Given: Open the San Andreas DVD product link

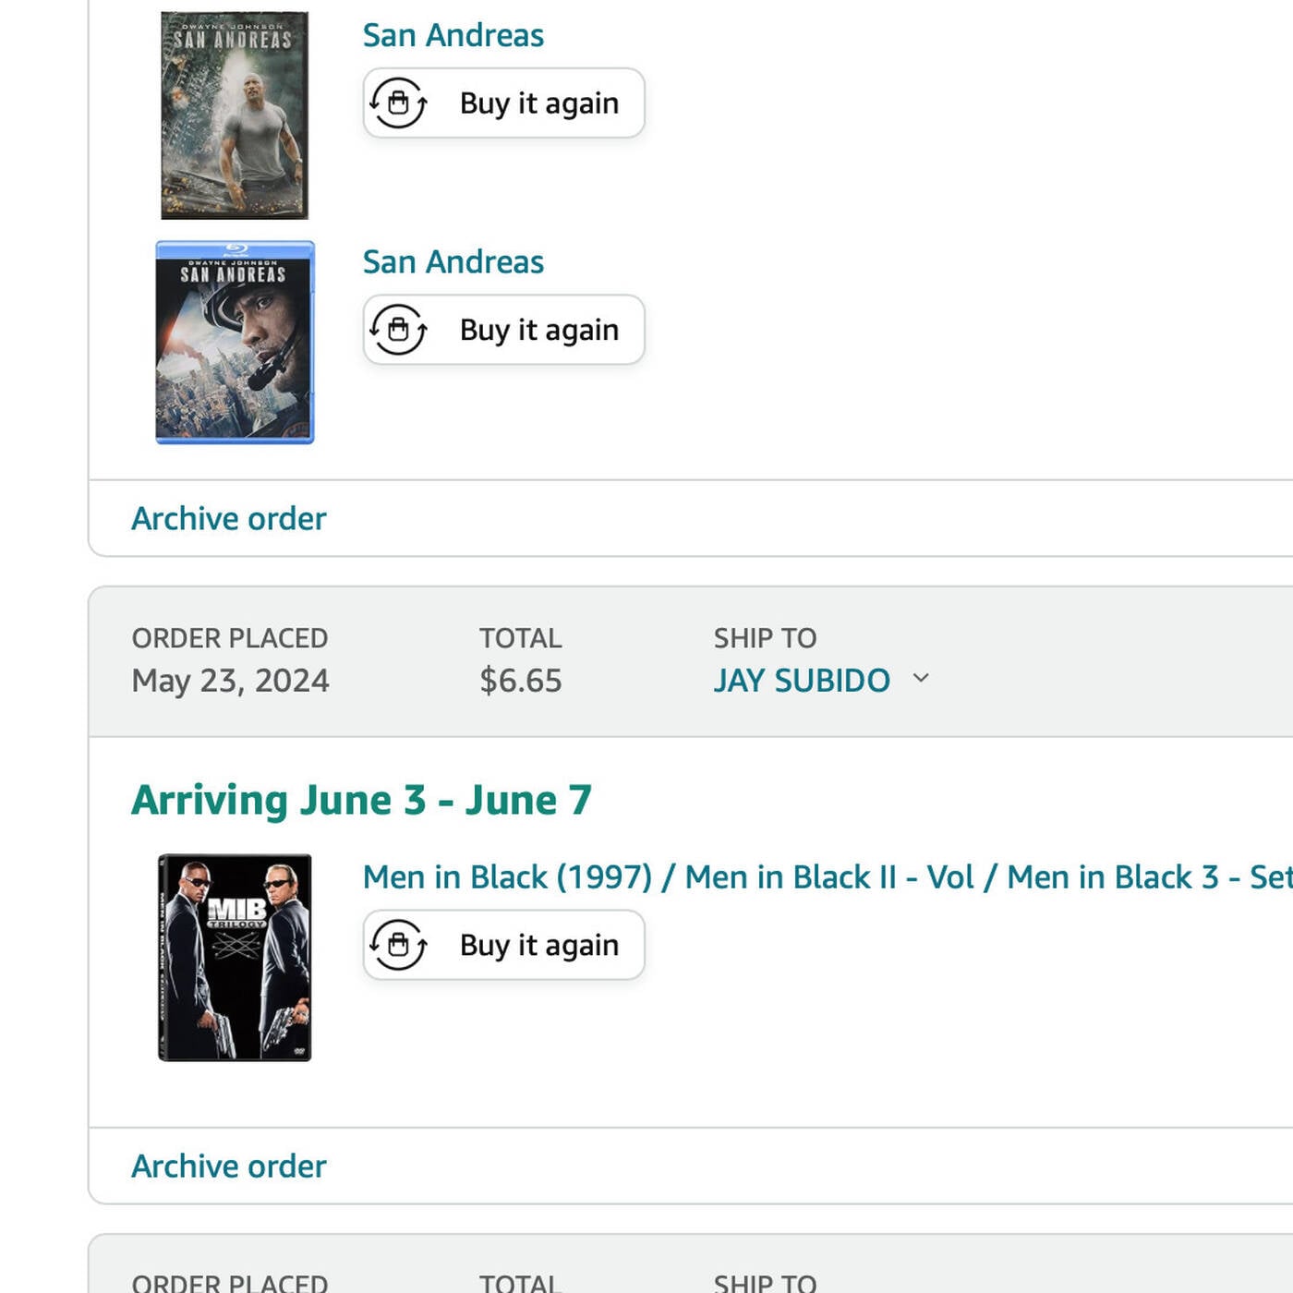Looking at the screenshot, I should 453,35.
